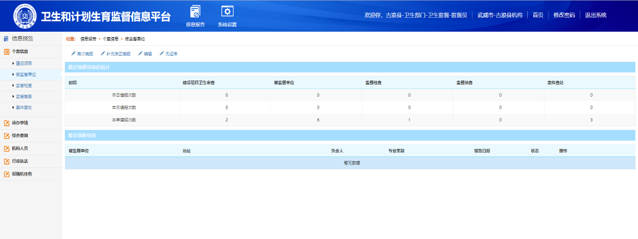Click the pencil icon beside 补充修正填报
The width and height of the screenshot is (638, 239).
point(103,53)
